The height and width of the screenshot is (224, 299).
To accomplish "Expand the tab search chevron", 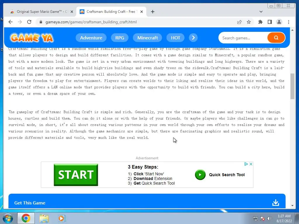I will [261, 12].
